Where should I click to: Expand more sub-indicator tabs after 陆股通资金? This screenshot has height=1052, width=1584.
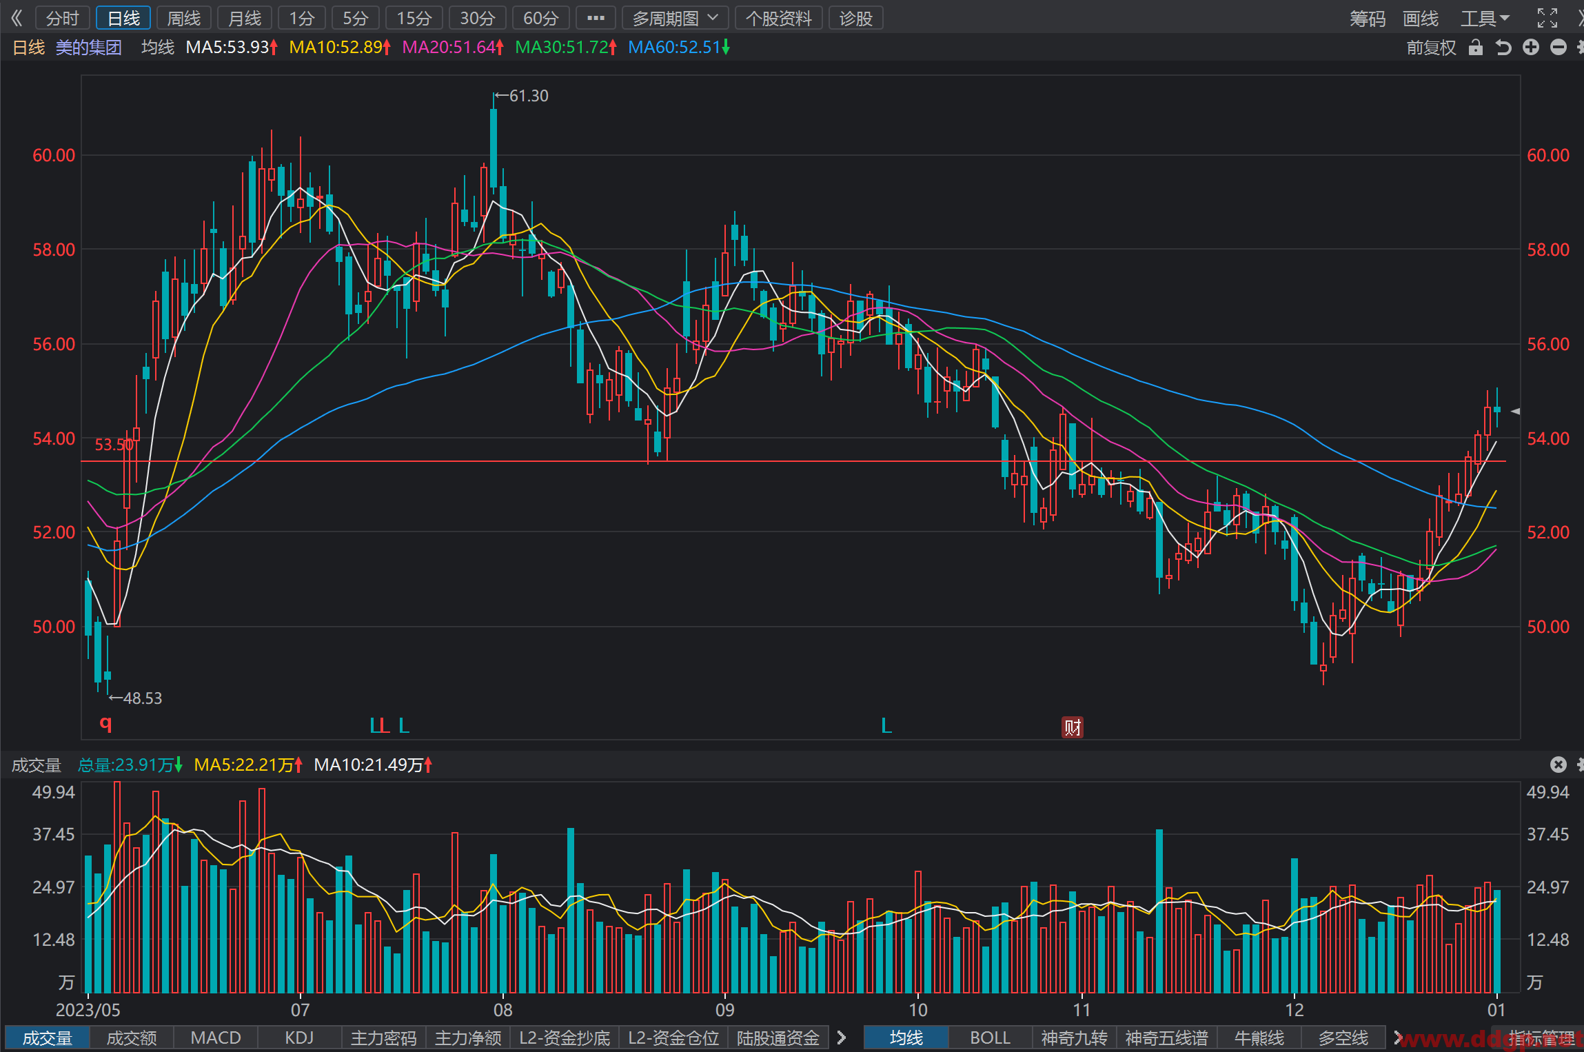pos(841,1037)
